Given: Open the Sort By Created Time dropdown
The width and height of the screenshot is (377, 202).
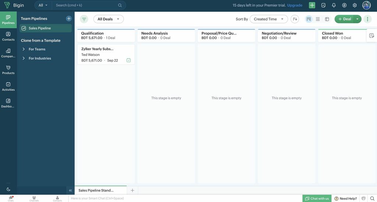Looking at the screenshot, I should click(x=268, y=19).
